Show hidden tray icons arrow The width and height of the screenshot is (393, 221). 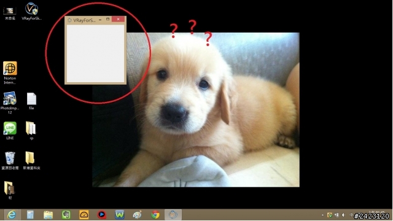click(322, 215)
